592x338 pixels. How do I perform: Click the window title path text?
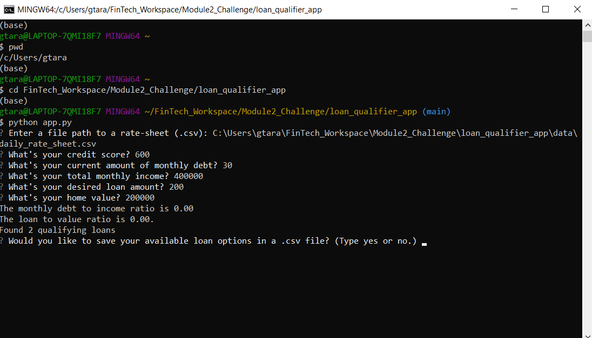click(170, 10)
